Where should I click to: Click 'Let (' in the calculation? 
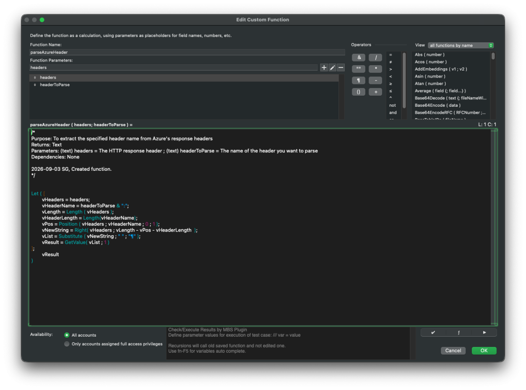point(37,194)
